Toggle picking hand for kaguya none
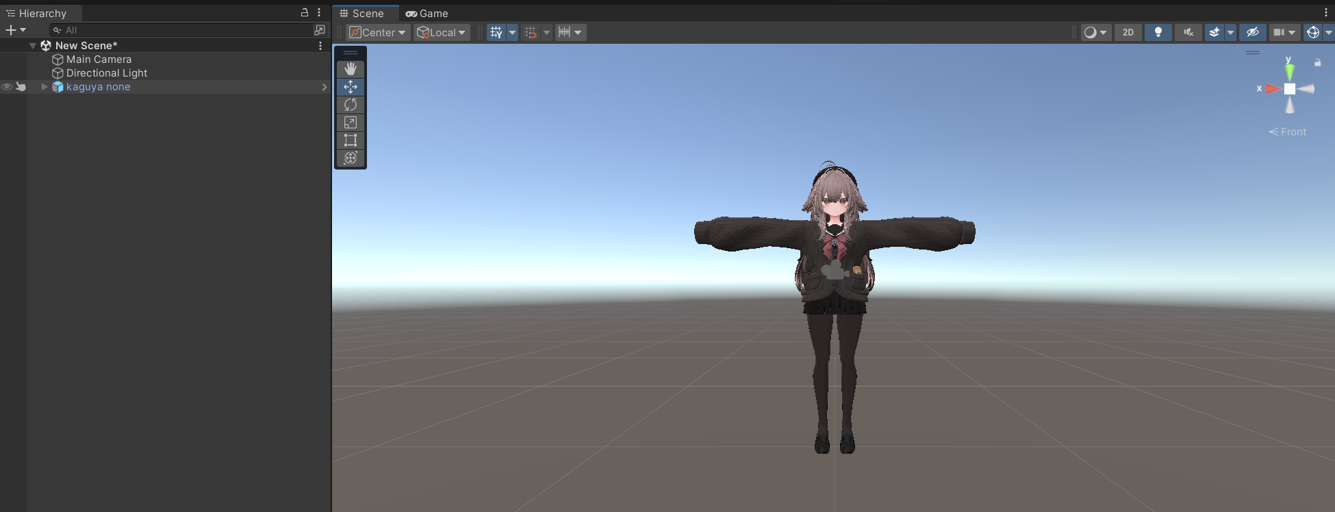 point(21,87)
